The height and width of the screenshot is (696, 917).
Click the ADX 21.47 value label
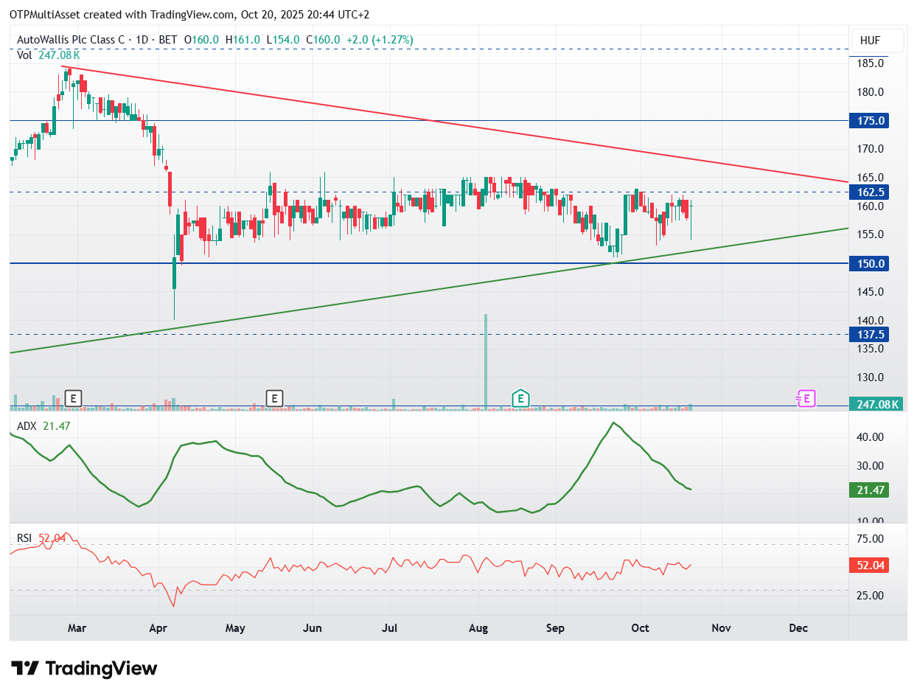871,490
